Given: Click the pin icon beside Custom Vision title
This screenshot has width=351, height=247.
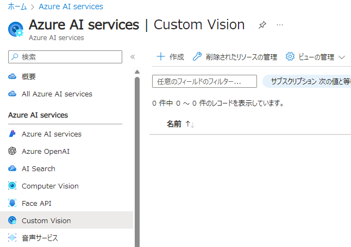Looking at the screenshot, I should 262,25.
